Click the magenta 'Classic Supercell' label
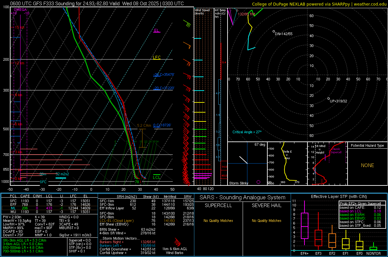Image resolution: width=388 pixels, height=257 pixels. point(336,151)
